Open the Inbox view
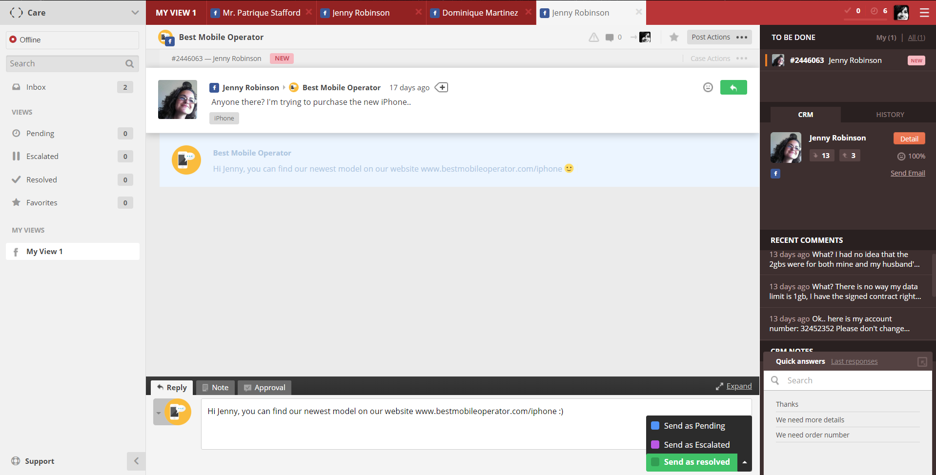The height and width of the screenshot is (475, 936). pyautogui.click(x=72, y=87)
